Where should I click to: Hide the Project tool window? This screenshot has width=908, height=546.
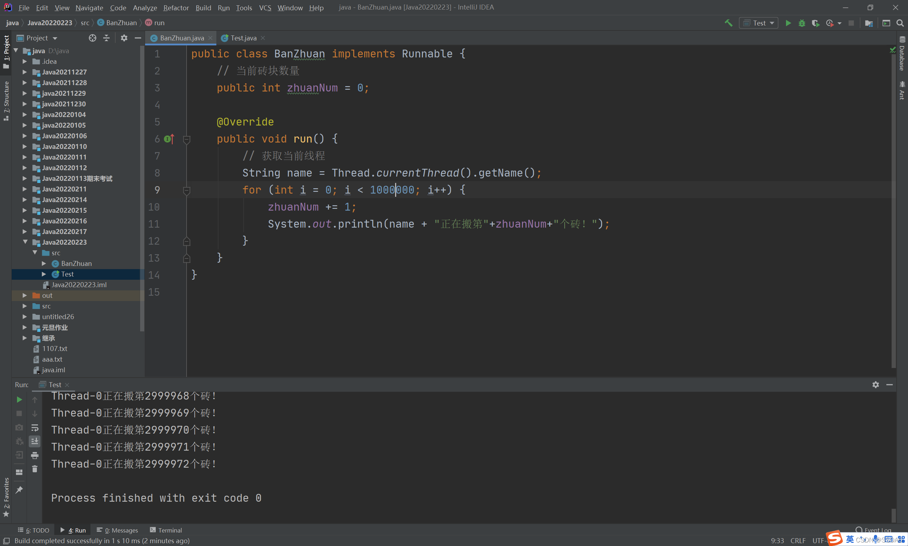pos(138,38)
